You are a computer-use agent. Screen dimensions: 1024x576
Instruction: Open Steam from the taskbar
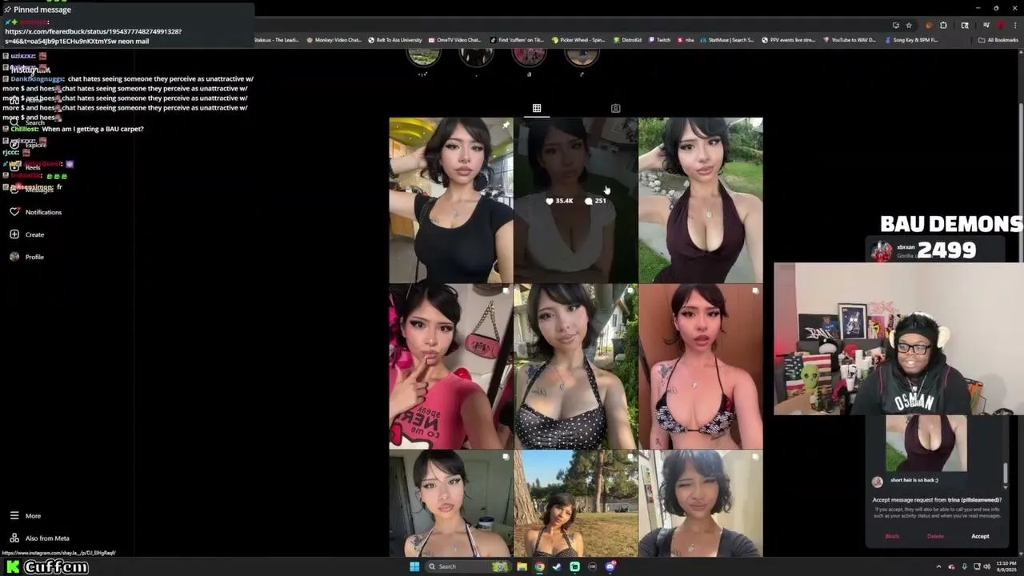coord(557,566)
